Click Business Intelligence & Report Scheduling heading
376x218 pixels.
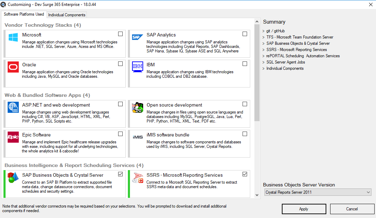click(x=74, y=165)
